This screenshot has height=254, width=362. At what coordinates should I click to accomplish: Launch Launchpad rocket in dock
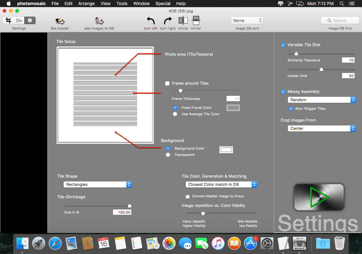(x=38, y=243)
